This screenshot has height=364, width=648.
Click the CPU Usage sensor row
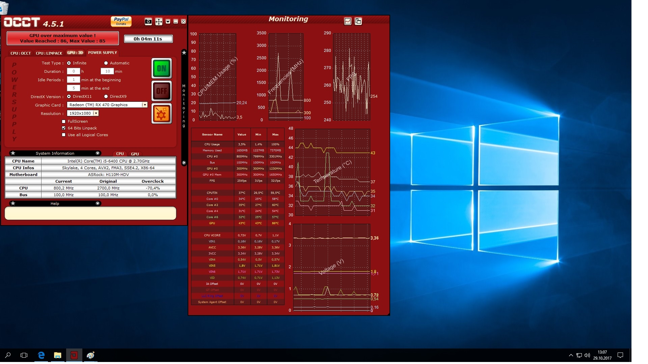(x=238, y=144)
